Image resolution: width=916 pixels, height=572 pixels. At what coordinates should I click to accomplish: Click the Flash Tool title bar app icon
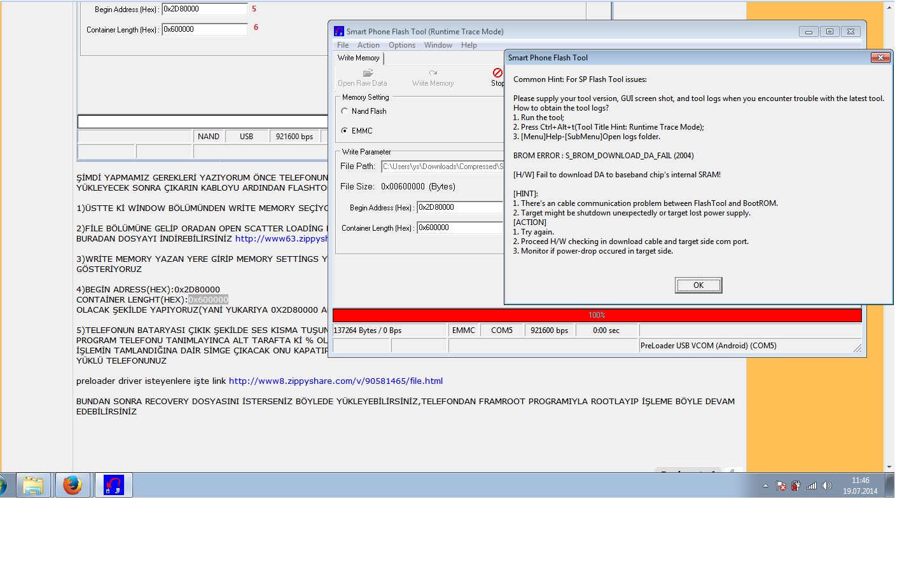(339, 31)
